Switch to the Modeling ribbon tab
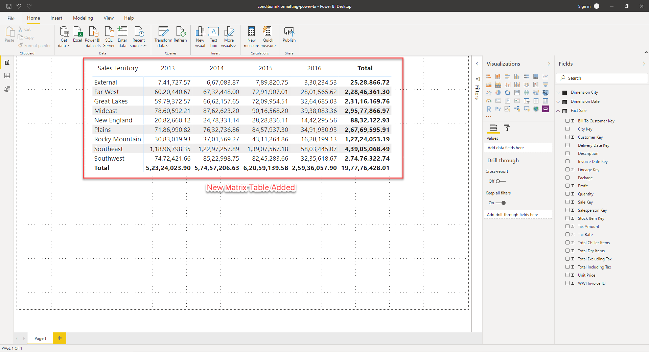Viewport: 649px width, 352px height. tap(83, 18)
